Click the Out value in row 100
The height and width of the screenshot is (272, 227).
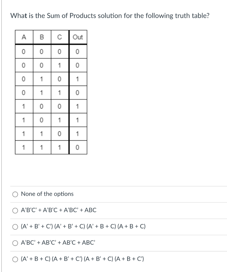point(78,105)
